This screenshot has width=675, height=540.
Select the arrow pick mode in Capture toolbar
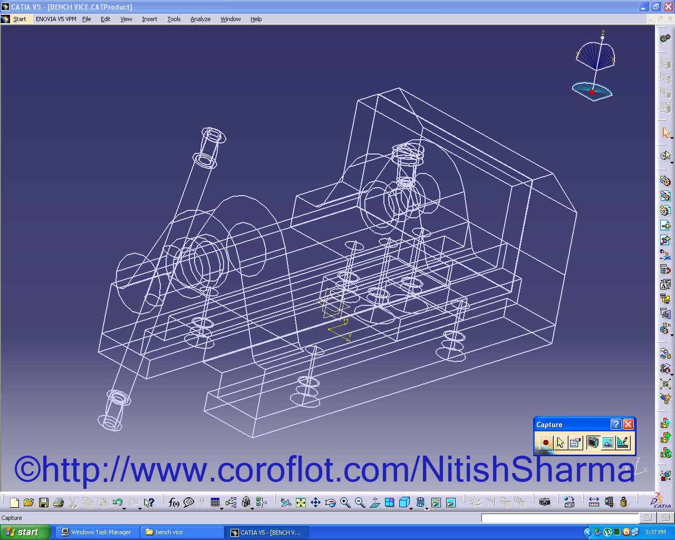pos(560,442)
